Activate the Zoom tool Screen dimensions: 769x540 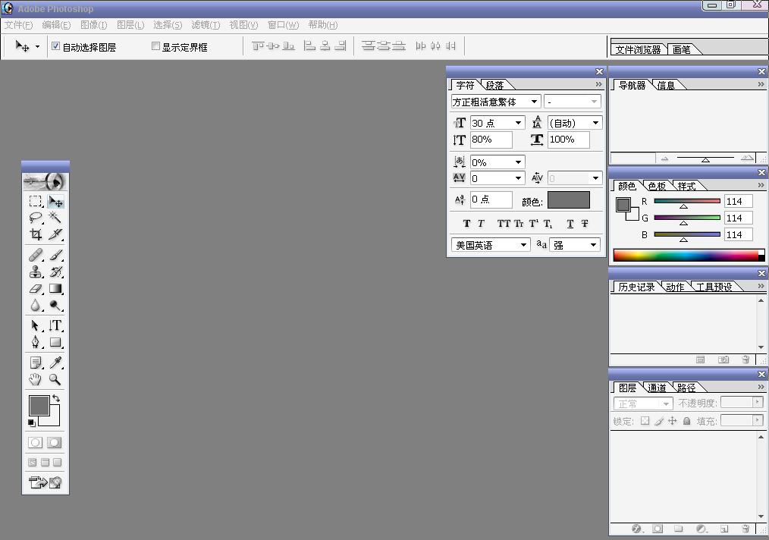pos(55,379)
